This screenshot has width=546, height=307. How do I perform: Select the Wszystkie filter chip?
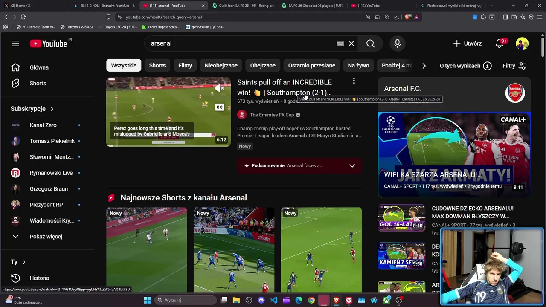[124, 65]
